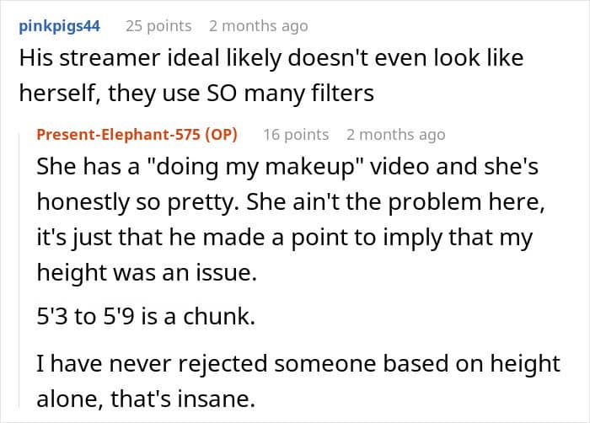Click the 25 points score label

158,26
